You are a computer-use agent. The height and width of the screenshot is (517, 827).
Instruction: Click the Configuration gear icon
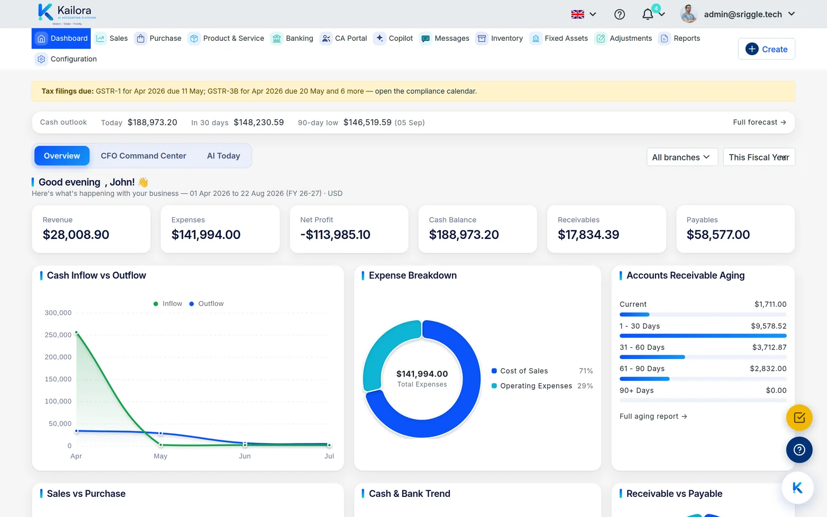[41, 59]
